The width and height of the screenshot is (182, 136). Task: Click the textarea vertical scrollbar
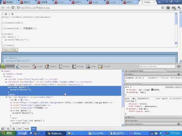coord(176,29)
